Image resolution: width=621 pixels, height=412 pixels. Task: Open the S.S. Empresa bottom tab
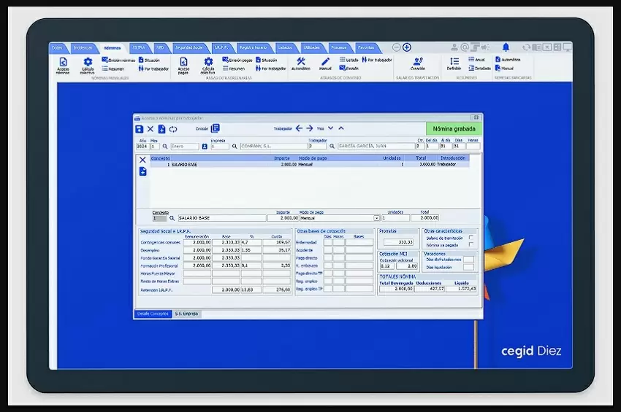click(186, 314)
